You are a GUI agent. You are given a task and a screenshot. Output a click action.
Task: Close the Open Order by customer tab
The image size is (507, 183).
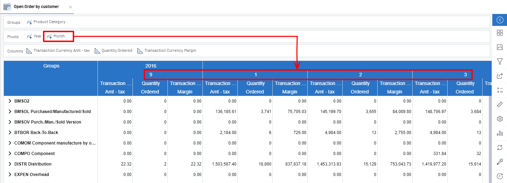[x=70, y=7]
